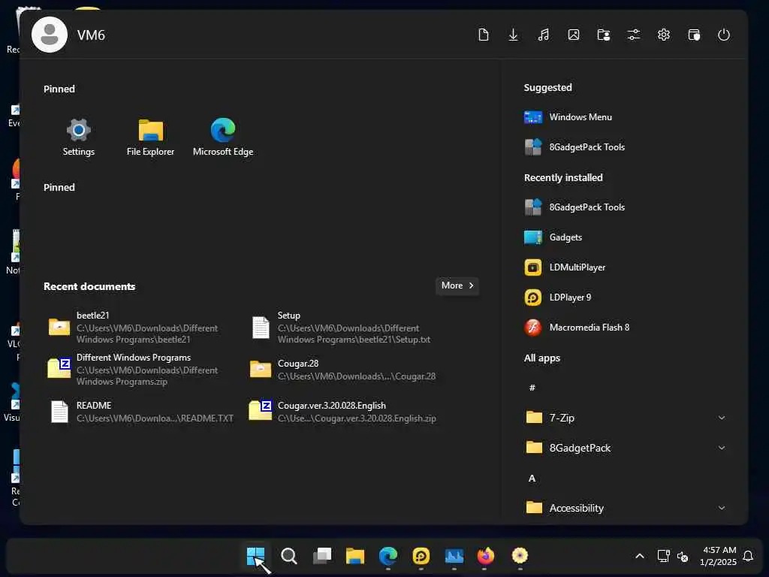Show hidden tray icons chevron
This screenshot has height=577, width=769.
(640, 556)
